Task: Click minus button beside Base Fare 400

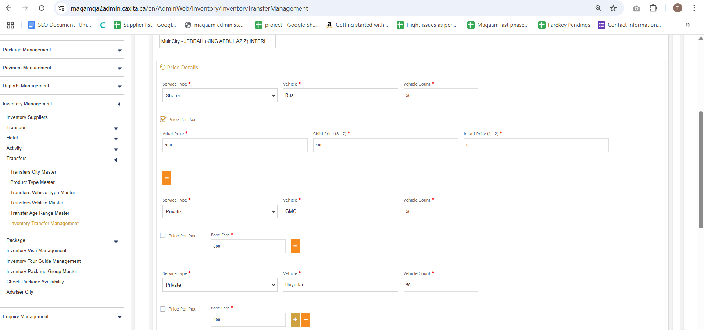Action: coord(305,320)
